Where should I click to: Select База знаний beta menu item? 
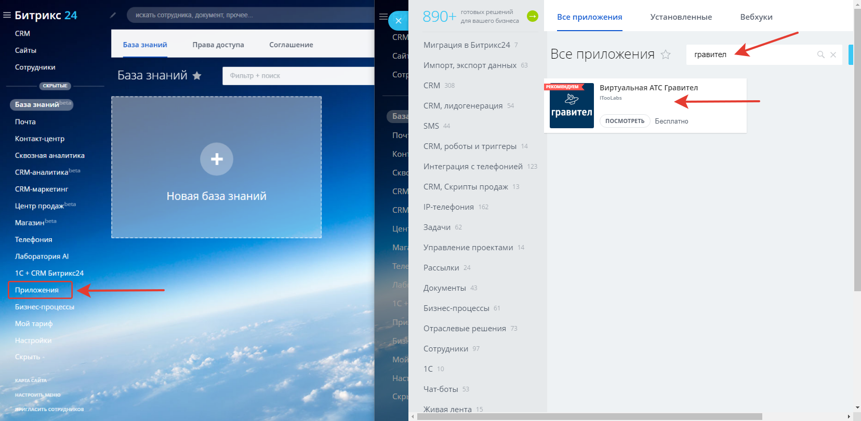[42, 104]
